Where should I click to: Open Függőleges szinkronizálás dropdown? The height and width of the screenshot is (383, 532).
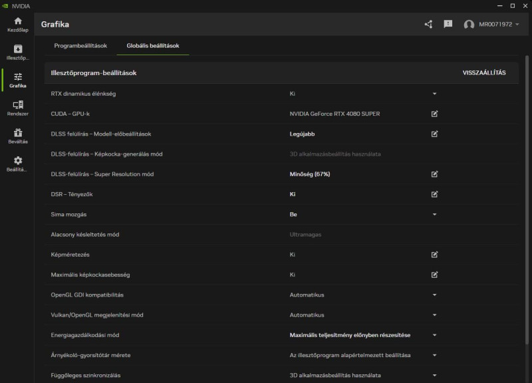pyautogui.click(x=434, y=376)
